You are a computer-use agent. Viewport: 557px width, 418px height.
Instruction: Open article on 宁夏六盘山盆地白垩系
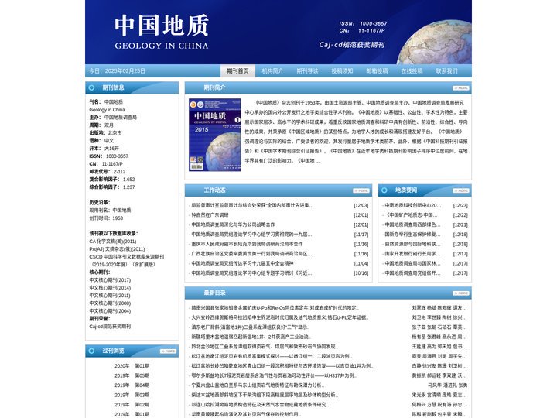258,385
